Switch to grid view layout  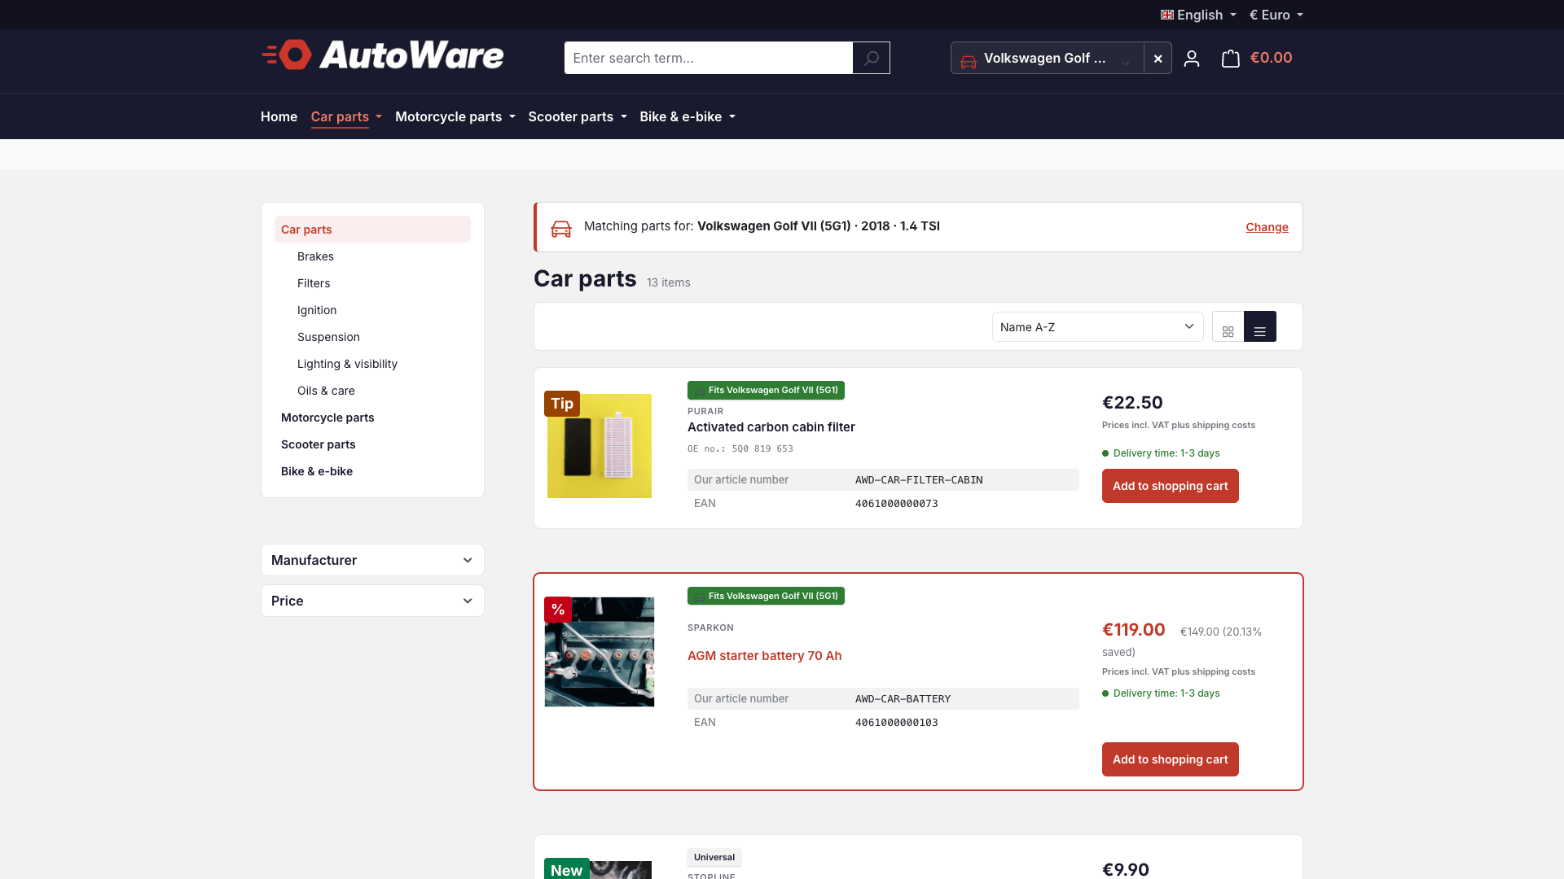click(1228, 327)
